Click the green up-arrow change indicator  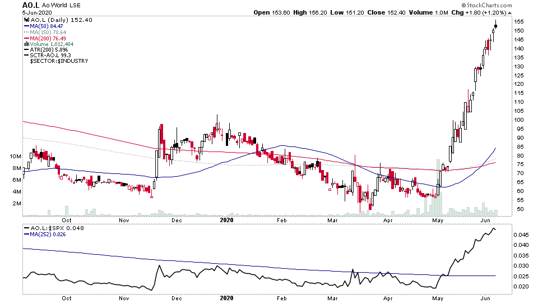[x=510, y=13]
